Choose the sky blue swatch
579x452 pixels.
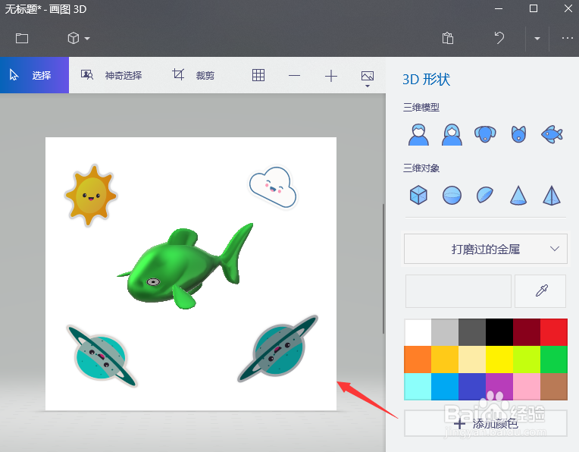[445, 387]
